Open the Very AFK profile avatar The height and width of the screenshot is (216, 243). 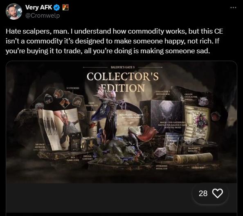[x=13, y=11]
